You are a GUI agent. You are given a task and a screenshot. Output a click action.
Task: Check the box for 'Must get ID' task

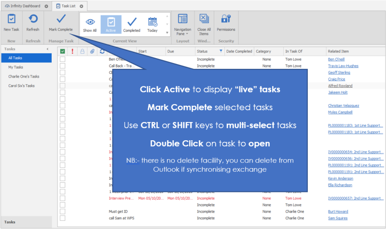pos(62,211)
